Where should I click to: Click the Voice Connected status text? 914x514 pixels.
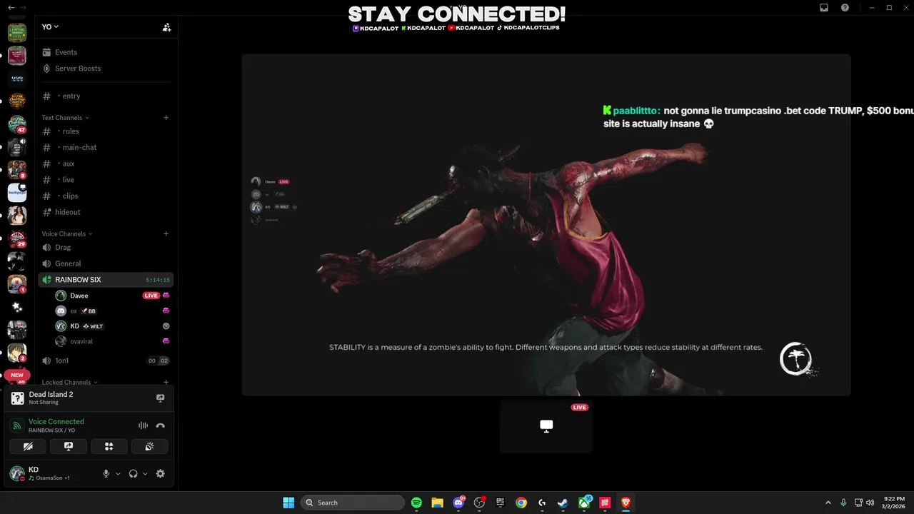pos(56,422)
